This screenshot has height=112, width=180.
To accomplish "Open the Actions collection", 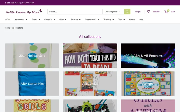I will pos(148,84).
